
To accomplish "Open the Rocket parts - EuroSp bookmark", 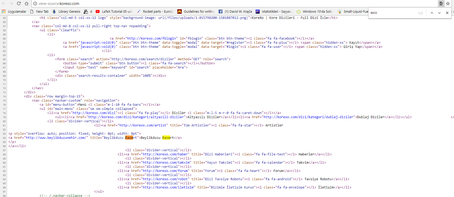I will (155, 11).
